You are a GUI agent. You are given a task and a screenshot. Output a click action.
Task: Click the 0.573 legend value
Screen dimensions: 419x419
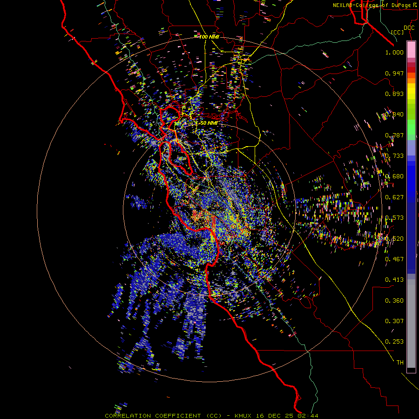coord(394,218)
